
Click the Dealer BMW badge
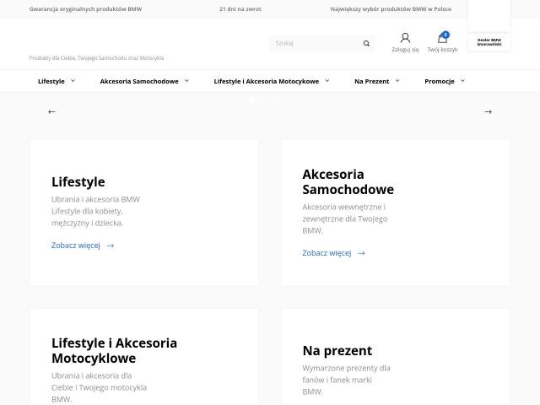[x=489, y=42]
